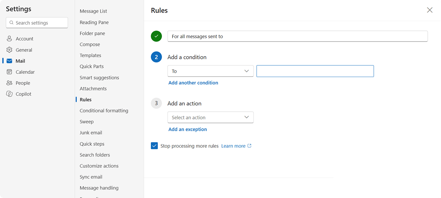441x198 pixels.
Task: Open General settings
Action: pyautogui.click(x=24, y=50)
